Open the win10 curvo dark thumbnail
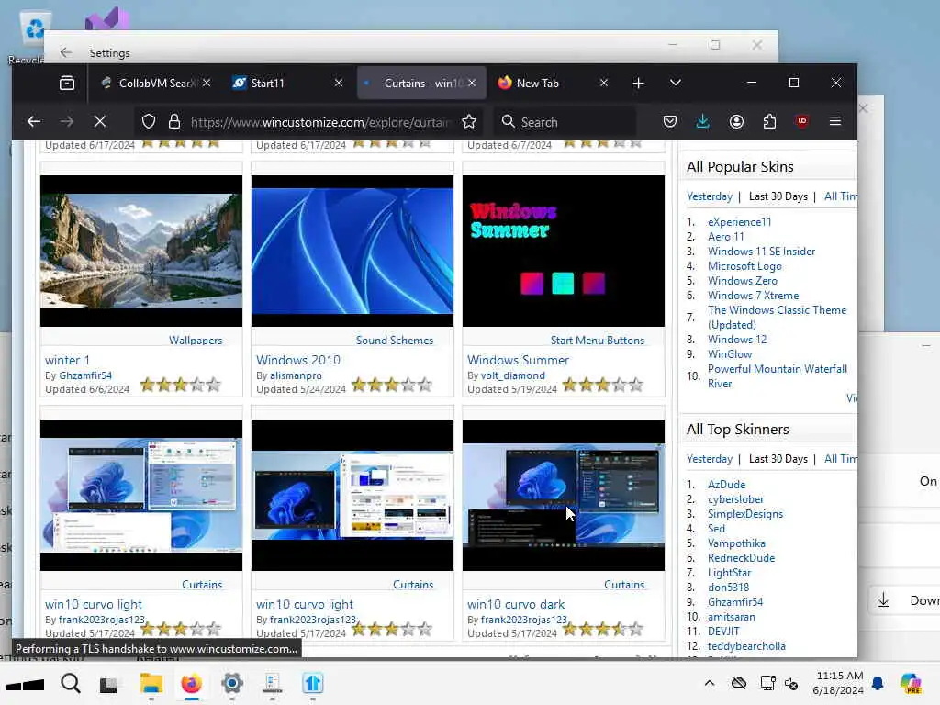940x705 pixels. click(564, 495)
